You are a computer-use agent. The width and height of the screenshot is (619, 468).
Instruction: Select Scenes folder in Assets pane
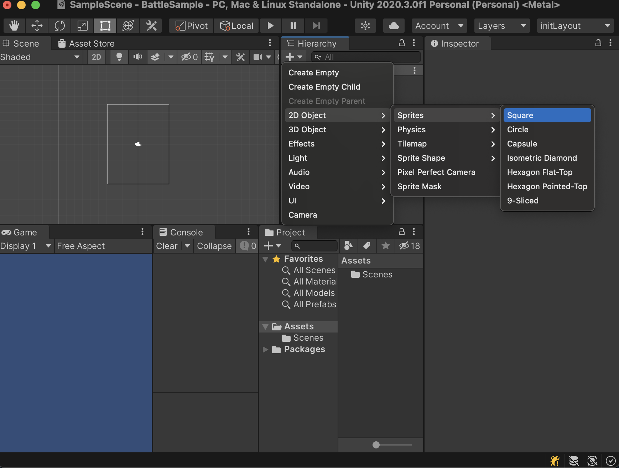(x=372, y=275)
